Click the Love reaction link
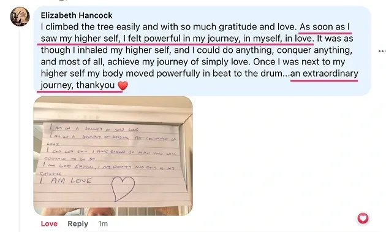 (49, 223)
